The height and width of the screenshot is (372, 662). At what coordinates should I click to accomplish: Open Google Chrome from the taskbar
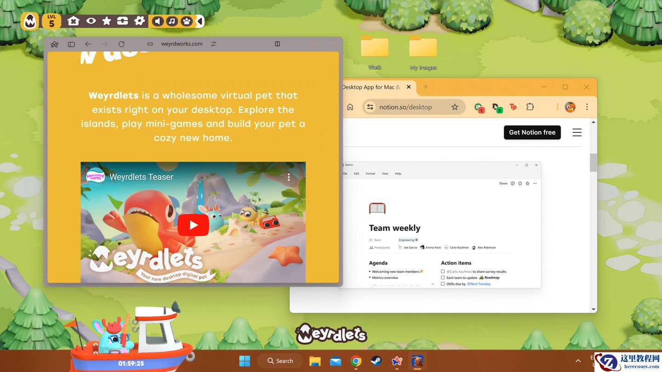tap(356, 361)
